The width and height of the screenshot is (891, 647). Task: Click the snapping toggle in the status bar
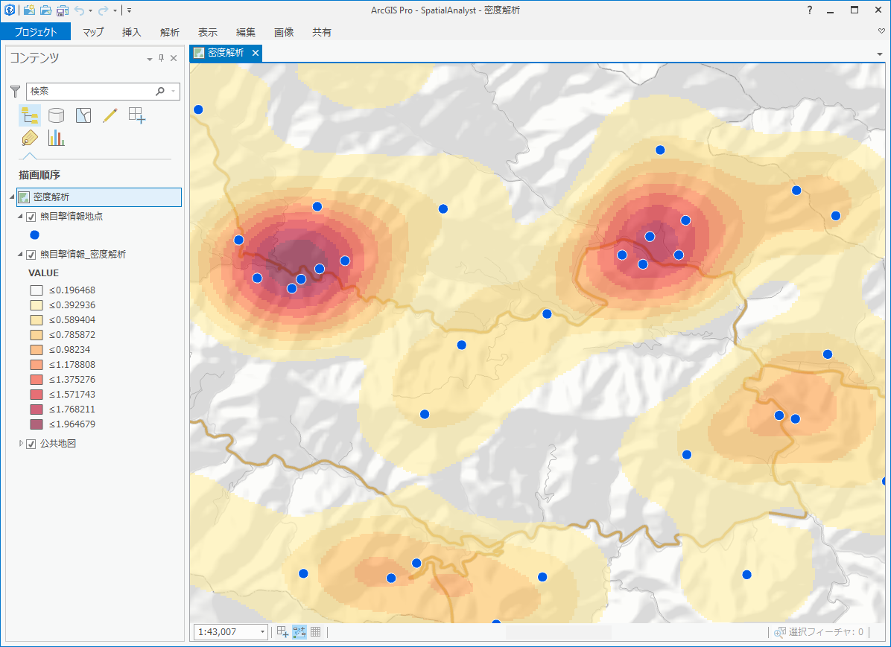coord(299,631)
